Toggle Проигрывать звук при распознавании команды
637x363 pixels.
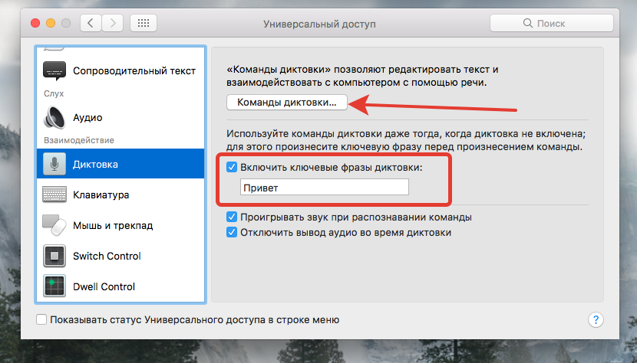coord(232,217)
